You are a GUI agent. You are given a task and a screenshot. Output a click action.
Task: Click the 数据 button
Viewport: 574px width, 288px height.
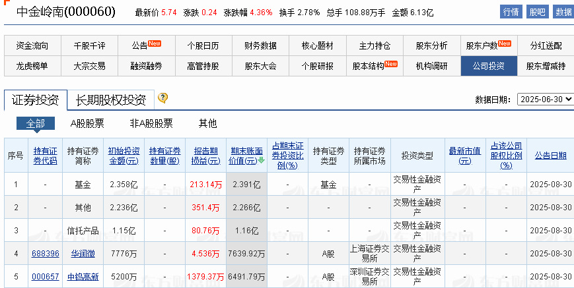[563, 12]
